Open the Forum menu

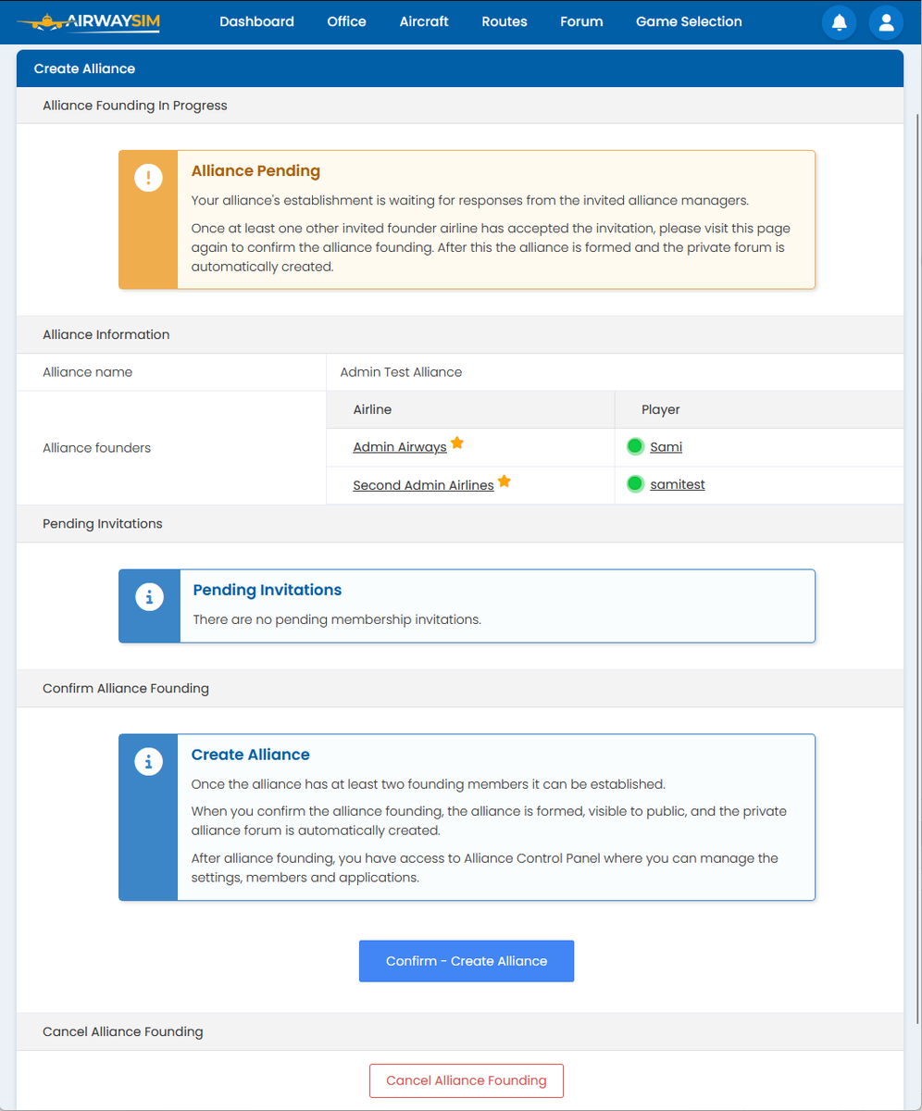[x=581, y=21]
